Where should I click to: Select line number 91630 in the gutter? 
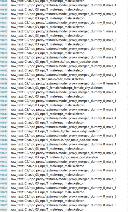pyautogui.click(x=4, y=62)
